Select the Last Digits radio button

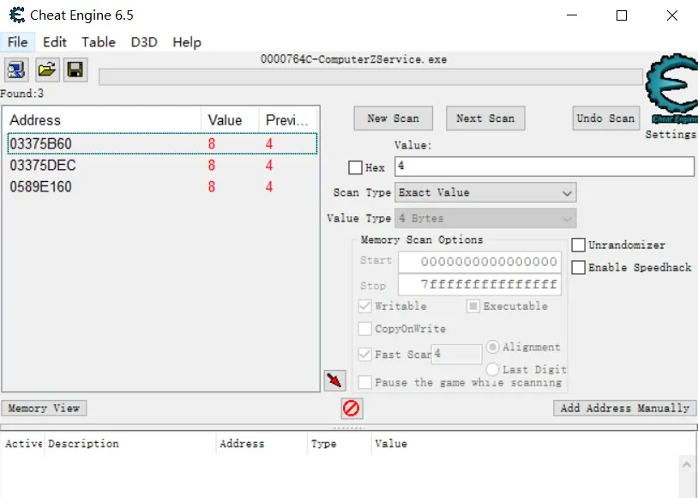[x=493, y=369]
